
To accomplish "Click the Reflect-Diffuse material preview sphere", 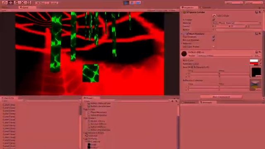I will 184,54.
